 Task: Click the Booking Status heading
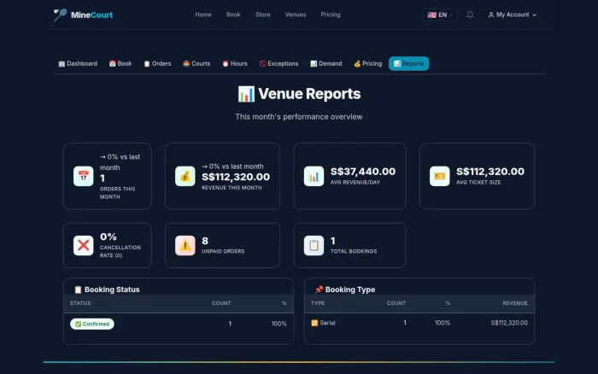click(112, 289)
